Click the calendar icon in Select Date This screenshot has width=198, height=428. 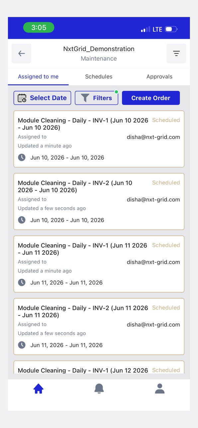(22, 98)
